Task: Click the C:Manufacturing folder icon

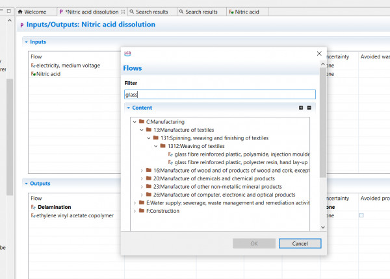Action: (x=141, y=121)
